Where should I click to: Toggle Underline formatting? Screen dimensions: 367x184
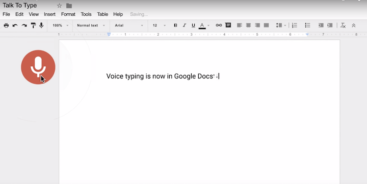[x=193, y=25]
